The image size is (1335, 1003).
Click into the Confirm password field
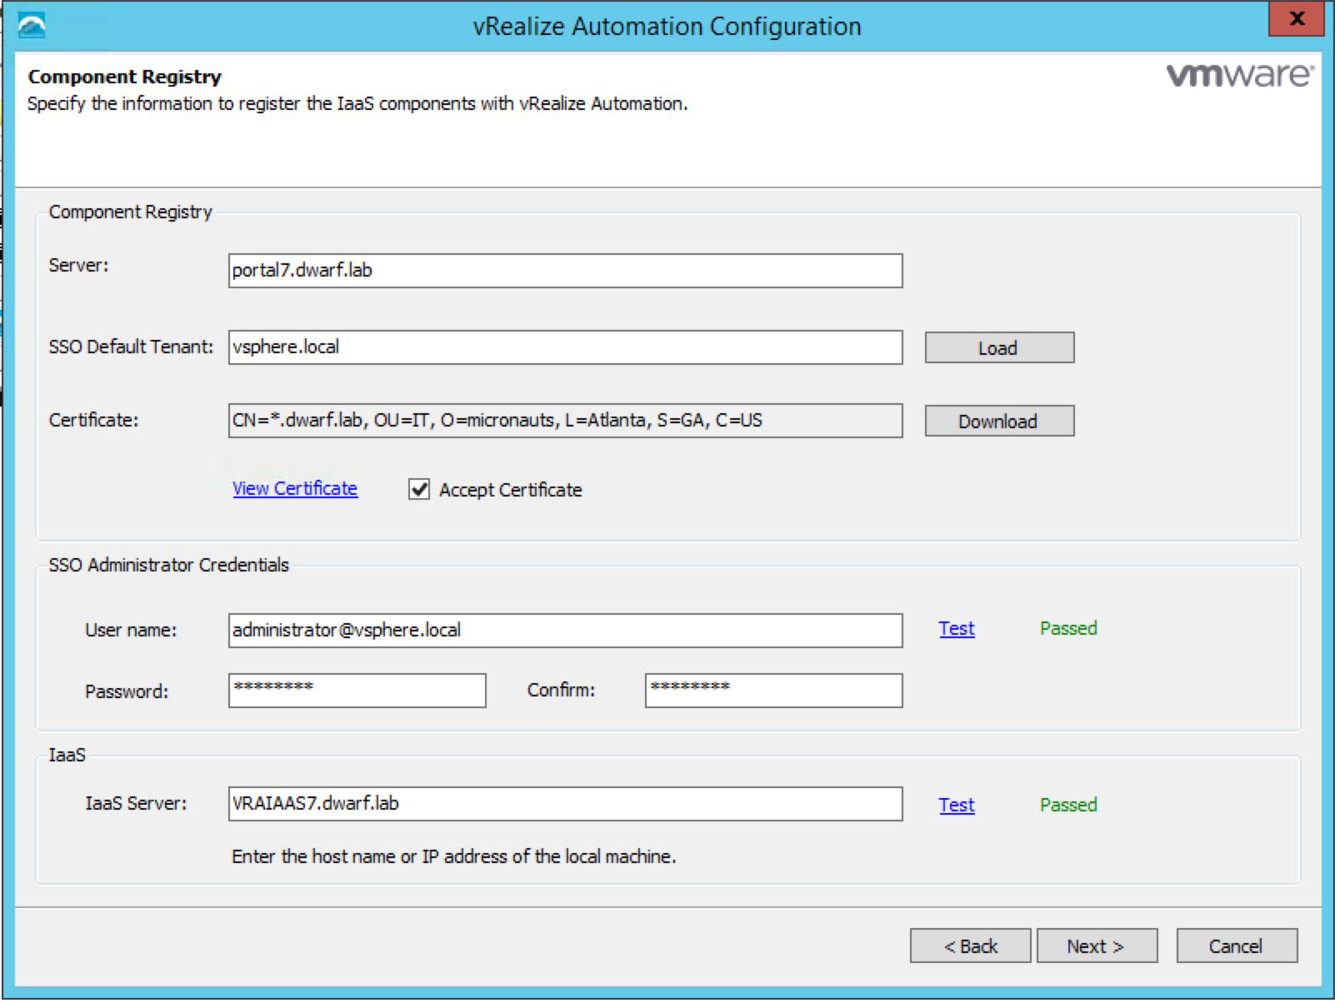click(x=773, y=691)
